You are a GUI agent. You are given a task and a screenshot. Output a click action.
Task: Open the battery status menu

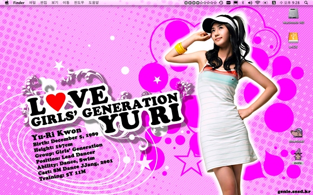266,3
